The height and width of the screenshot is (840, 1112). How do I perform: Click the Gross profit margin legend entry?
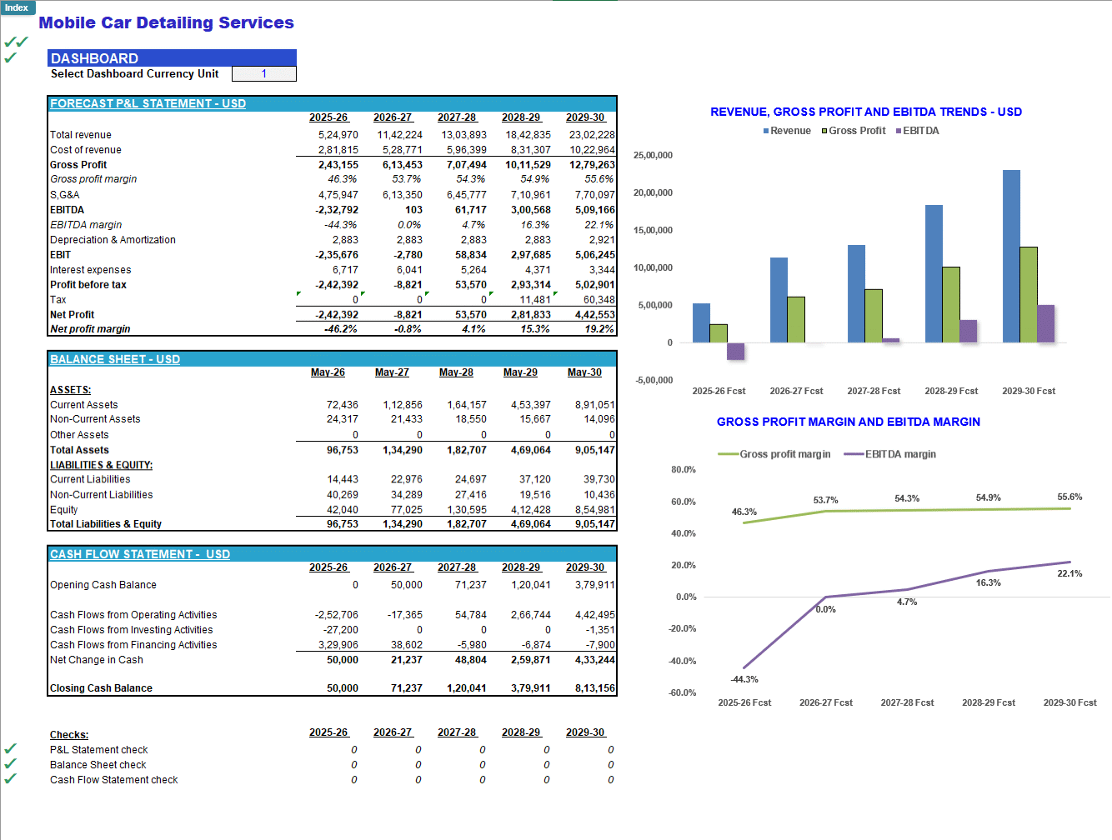click(774, 454)
